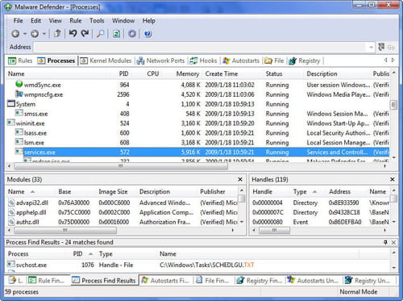Click the process list horizontal scrollbar
This screenshot has width=403, height=301.
[x=121, y=166]
